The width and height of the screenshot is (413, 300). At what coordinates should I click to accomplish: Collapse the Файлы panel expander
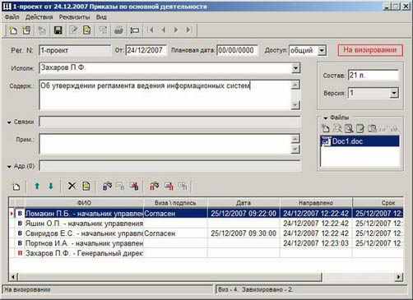pyautogui.click(x=326, y=118)
